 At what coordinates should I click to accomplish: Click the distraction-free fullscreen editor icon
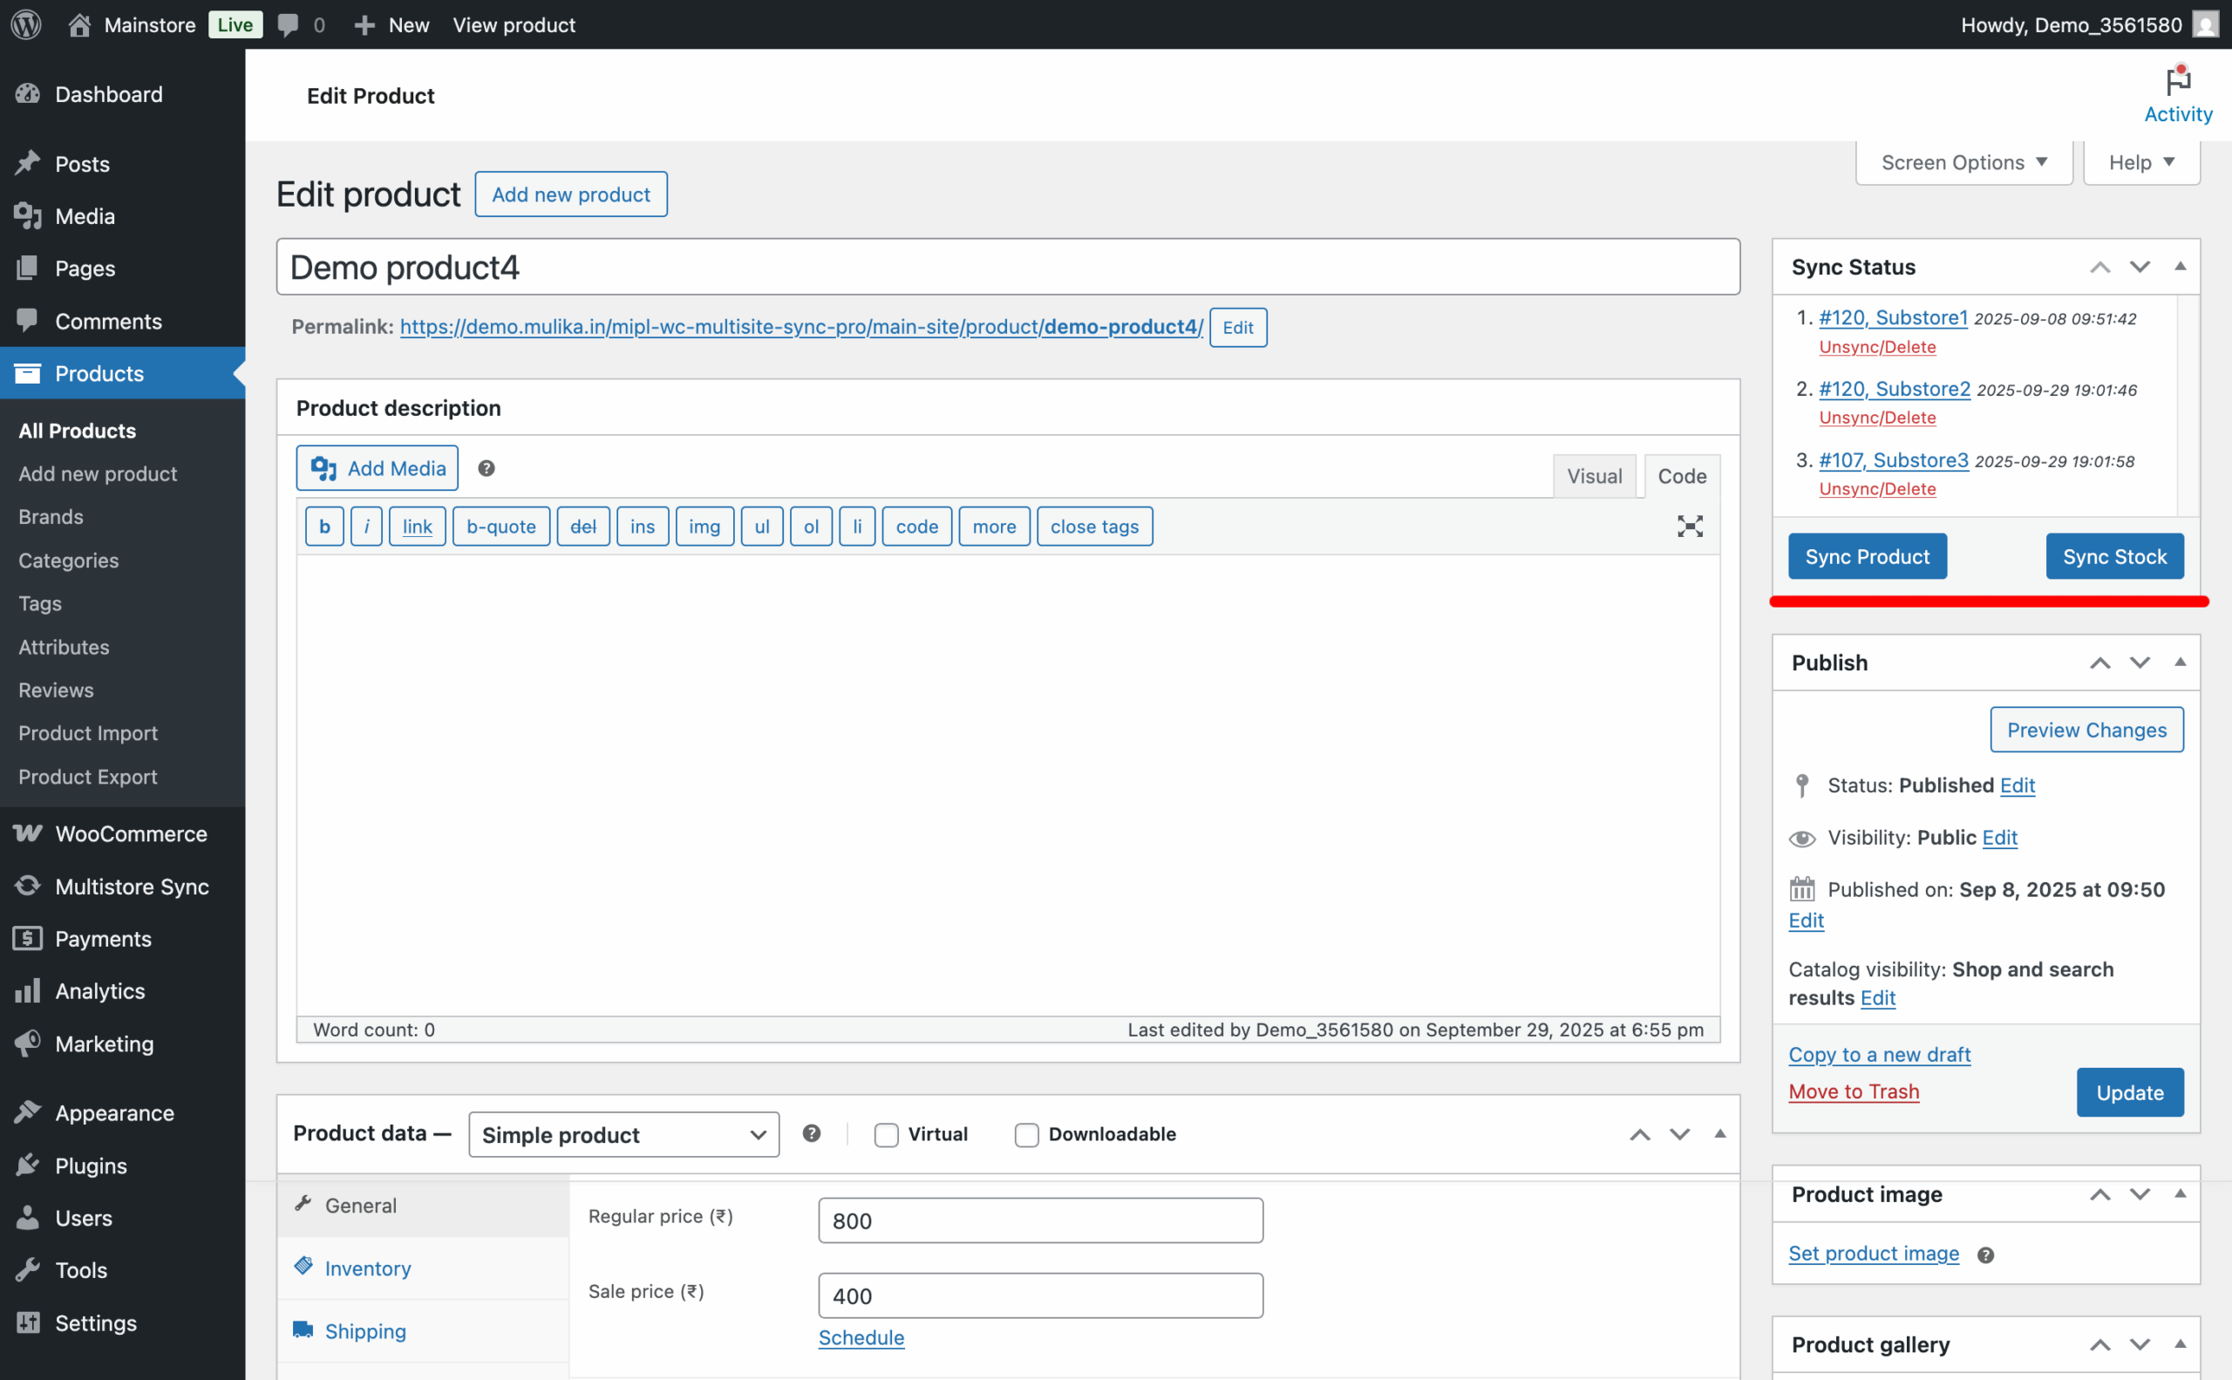1689,526
